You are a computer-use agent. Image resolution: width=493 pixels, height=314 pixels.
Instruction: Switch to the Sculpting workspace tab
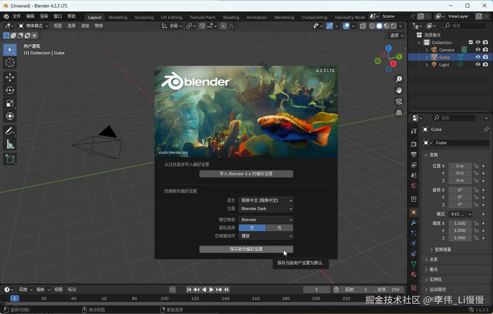[144, 17]
